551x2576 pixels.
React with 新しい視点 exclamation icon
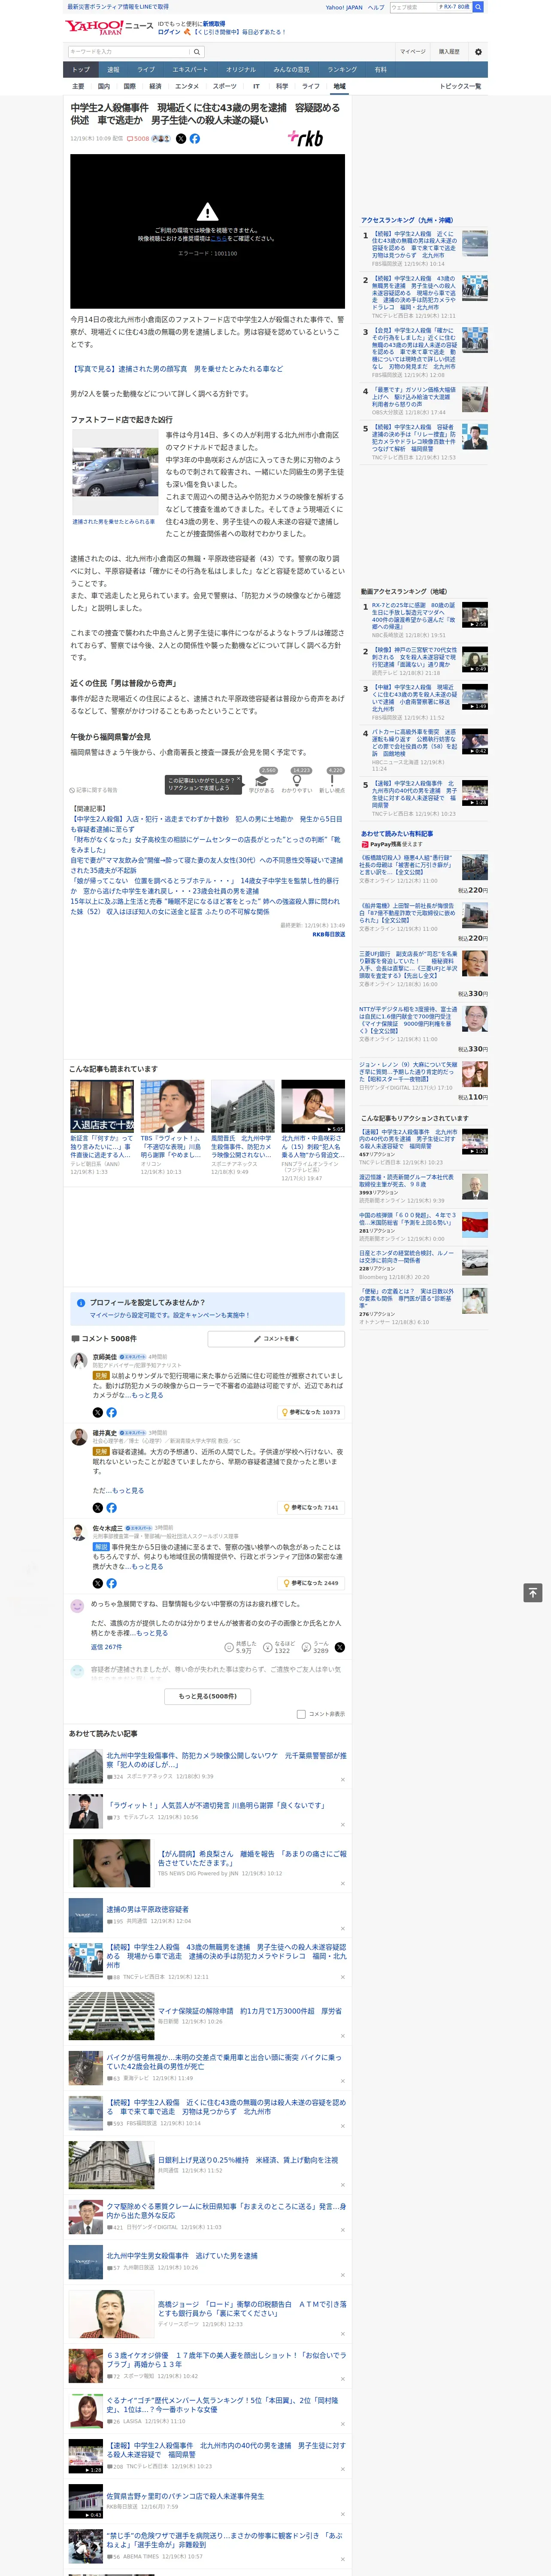coord(332,781)
